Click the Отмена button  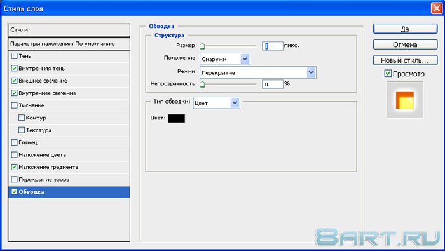[406, 44]
